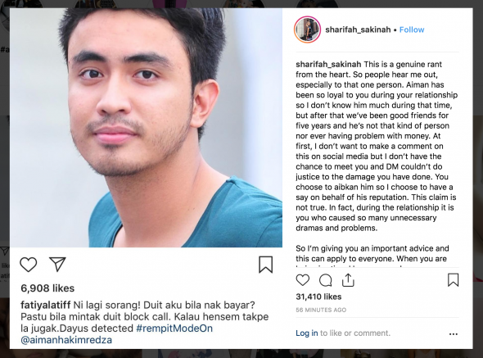Share the left post via paper plane icon
The height and width of the screenshot is (358, 483).
tap(57, 264)
